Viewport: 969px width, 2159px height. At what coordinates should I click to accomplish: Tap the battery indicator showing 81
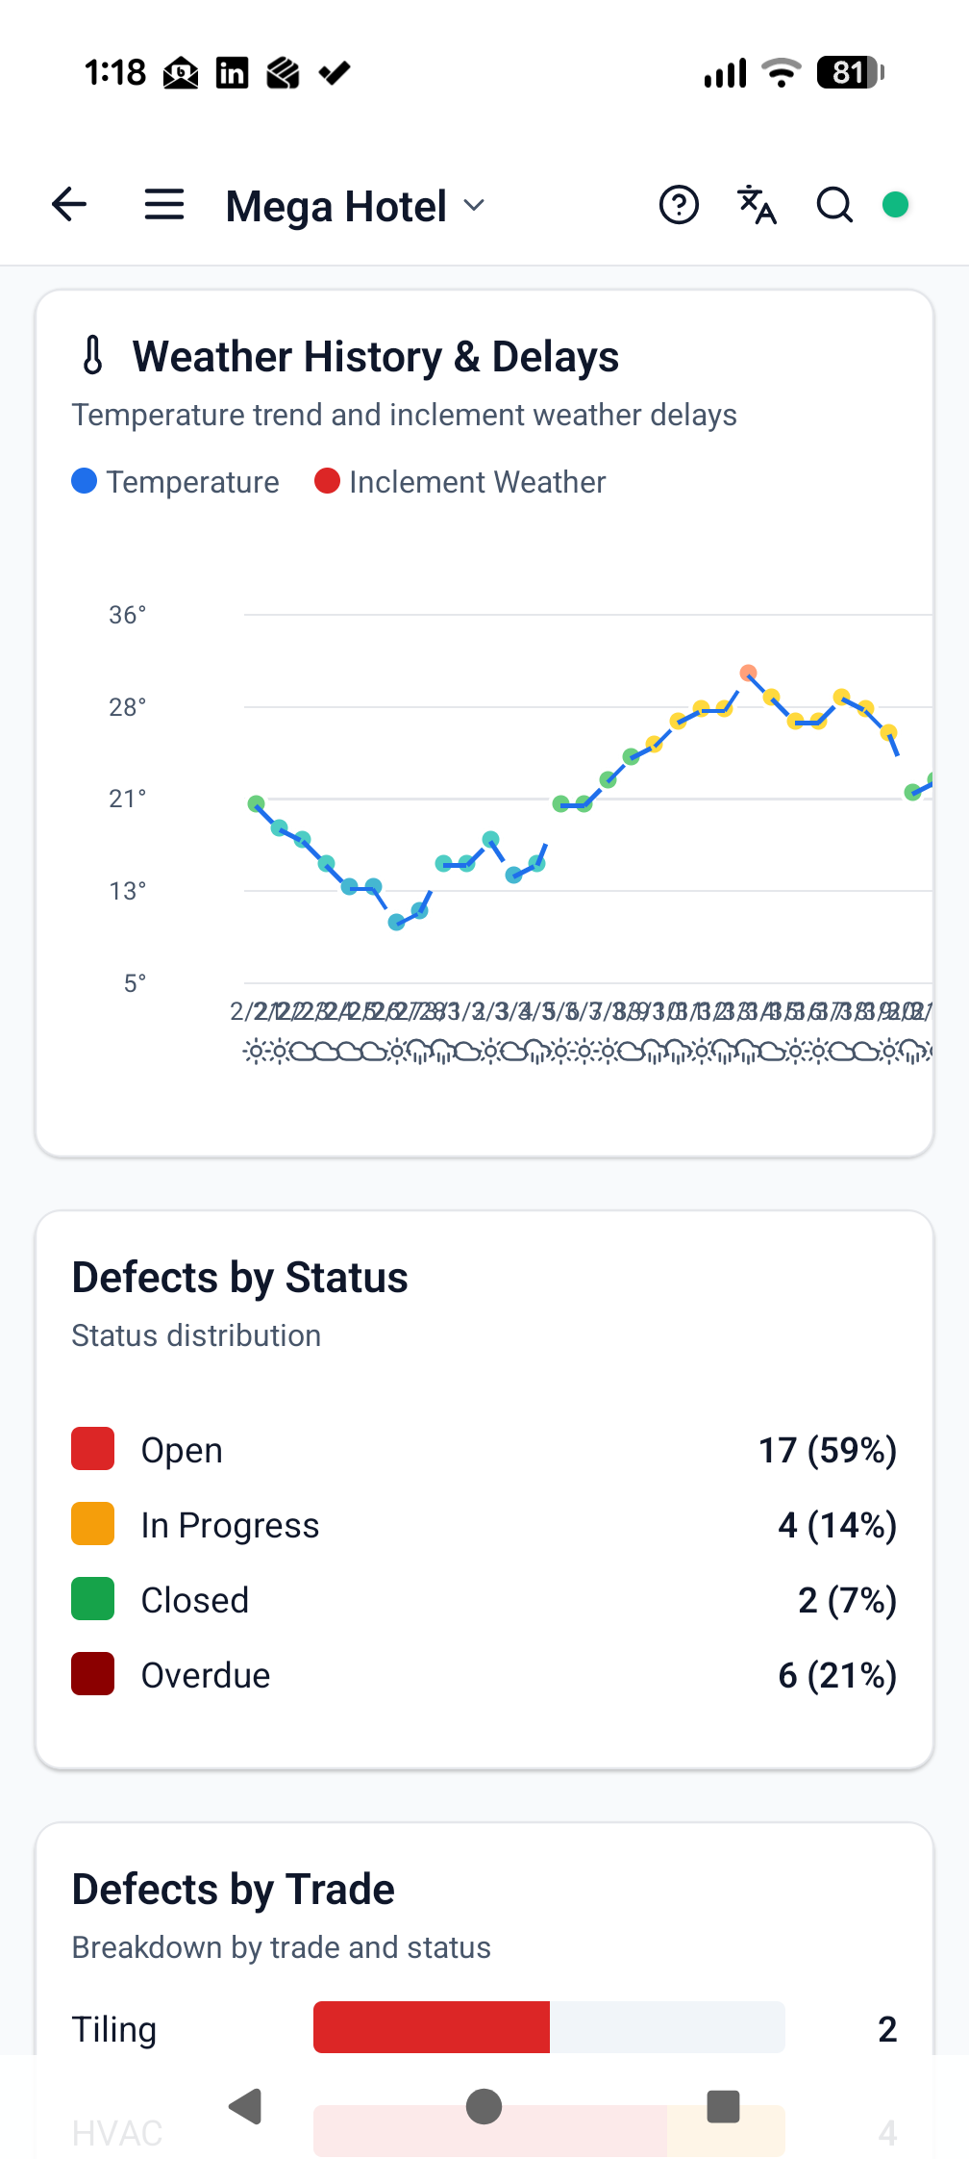[x=851, y=72]
